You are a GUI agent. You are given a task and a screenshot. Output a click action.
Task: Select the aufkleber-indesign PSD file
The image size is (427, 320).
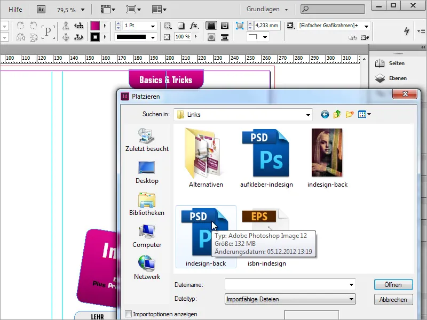pyautogui.click(x=266, y=158)
